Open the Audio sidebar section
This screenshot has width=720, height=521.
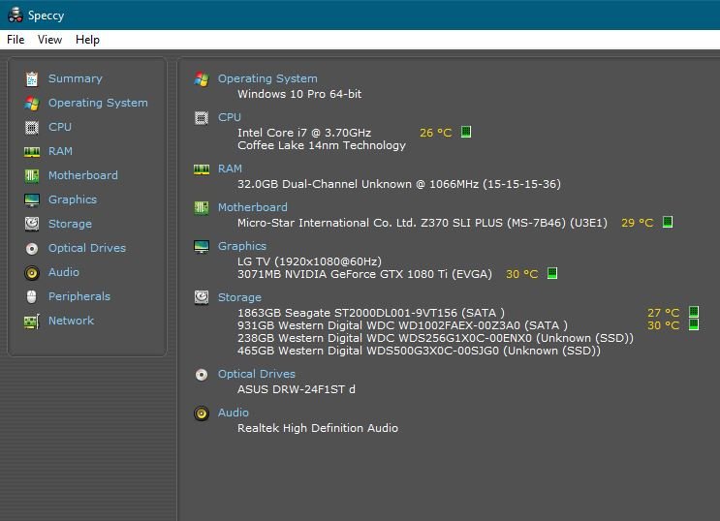(x=64, y=272)
